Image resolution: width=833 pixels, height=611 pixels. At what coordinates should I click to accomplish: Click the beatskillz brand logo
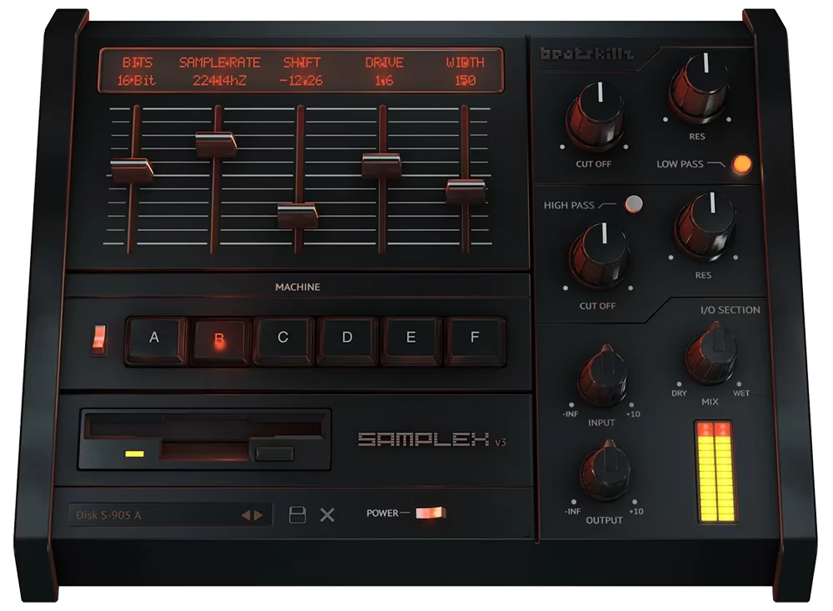click(586, 53)
